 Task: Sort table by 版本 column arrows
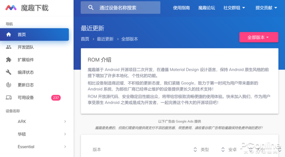pos(195,150)
